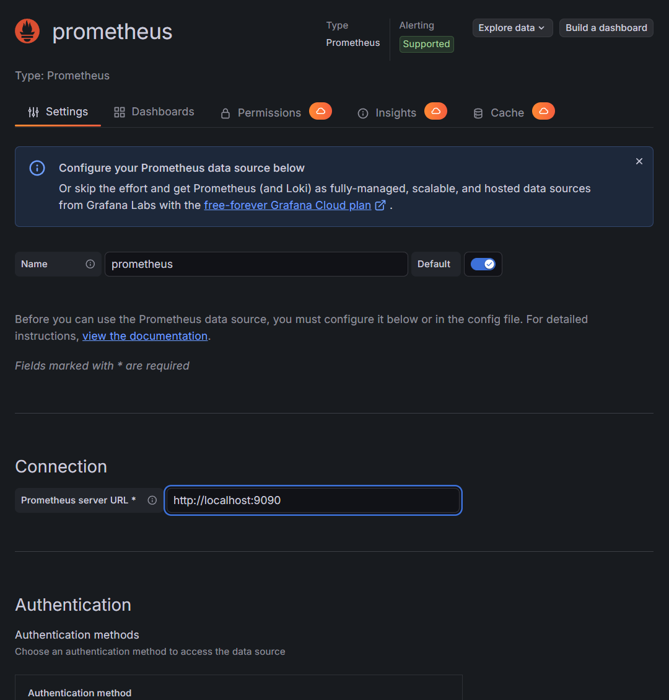
Task: Disable the Default data source toggle
Action: [x=483, y=264]
